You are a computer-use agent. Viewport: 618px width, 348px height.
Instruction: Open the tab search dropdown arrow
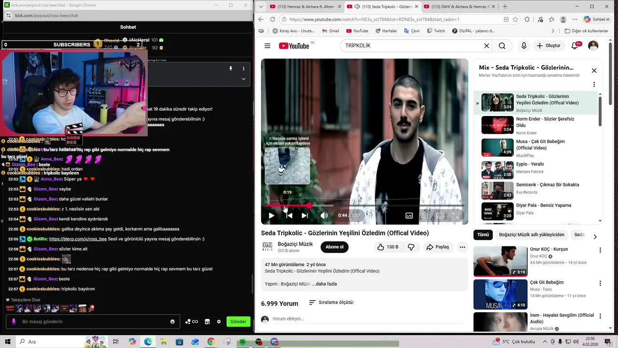(x=261, y=7)
